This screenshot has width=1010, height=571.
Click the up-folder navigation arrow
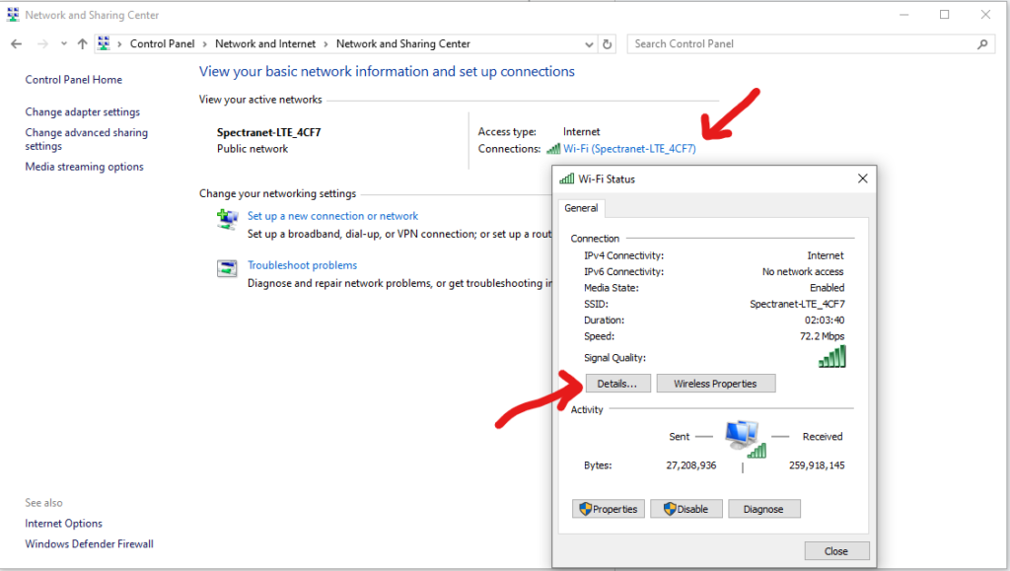(82, 43)
